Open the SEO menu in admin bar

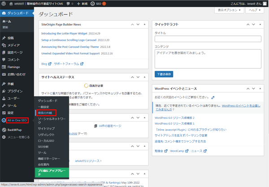(98, 4)
